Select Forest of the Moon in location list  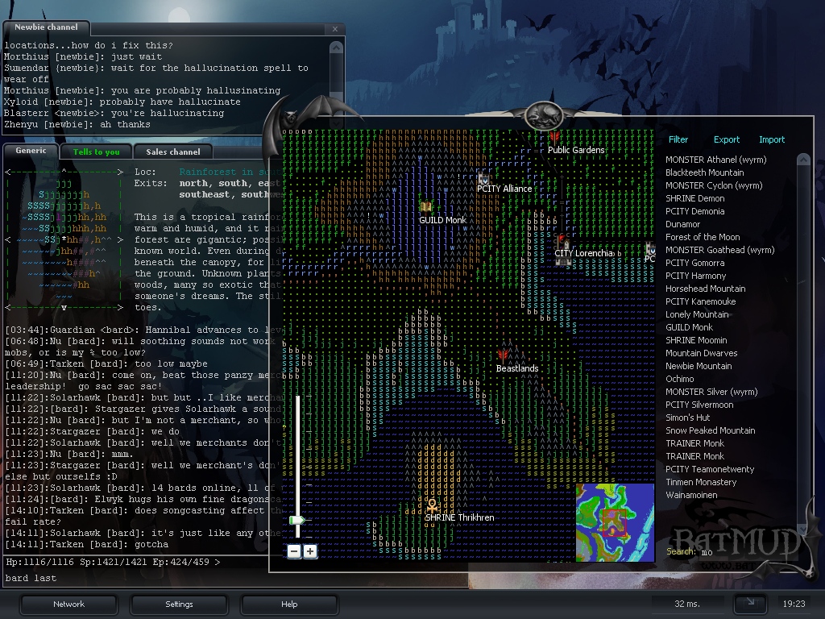(703, 237)
